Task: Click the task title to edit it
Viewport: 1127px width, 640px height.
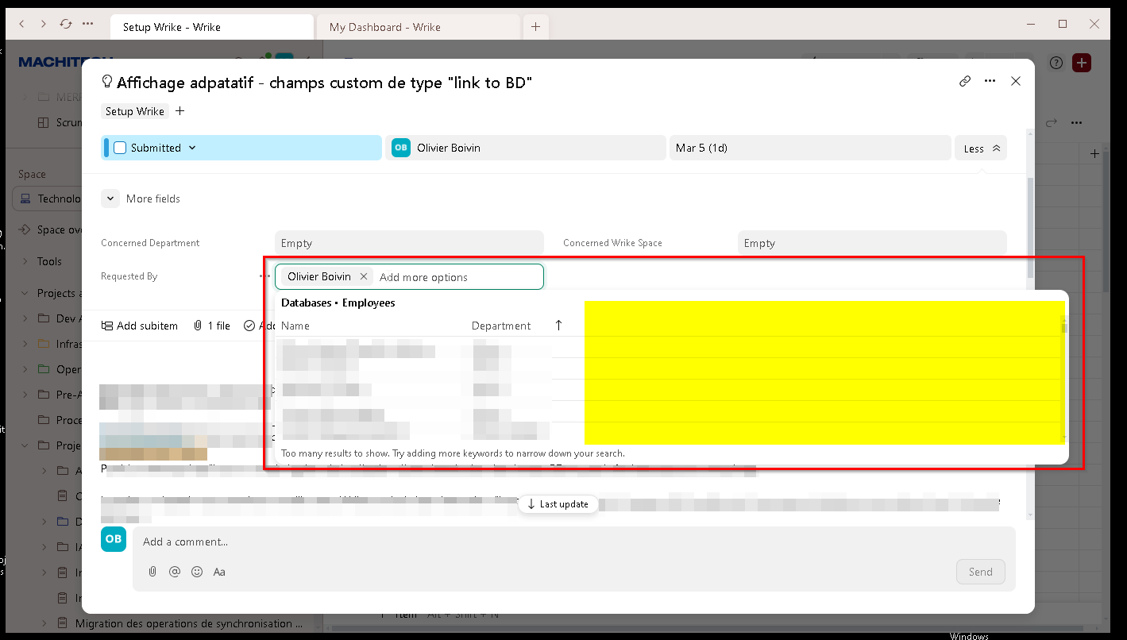Action: tap(324, 82)
